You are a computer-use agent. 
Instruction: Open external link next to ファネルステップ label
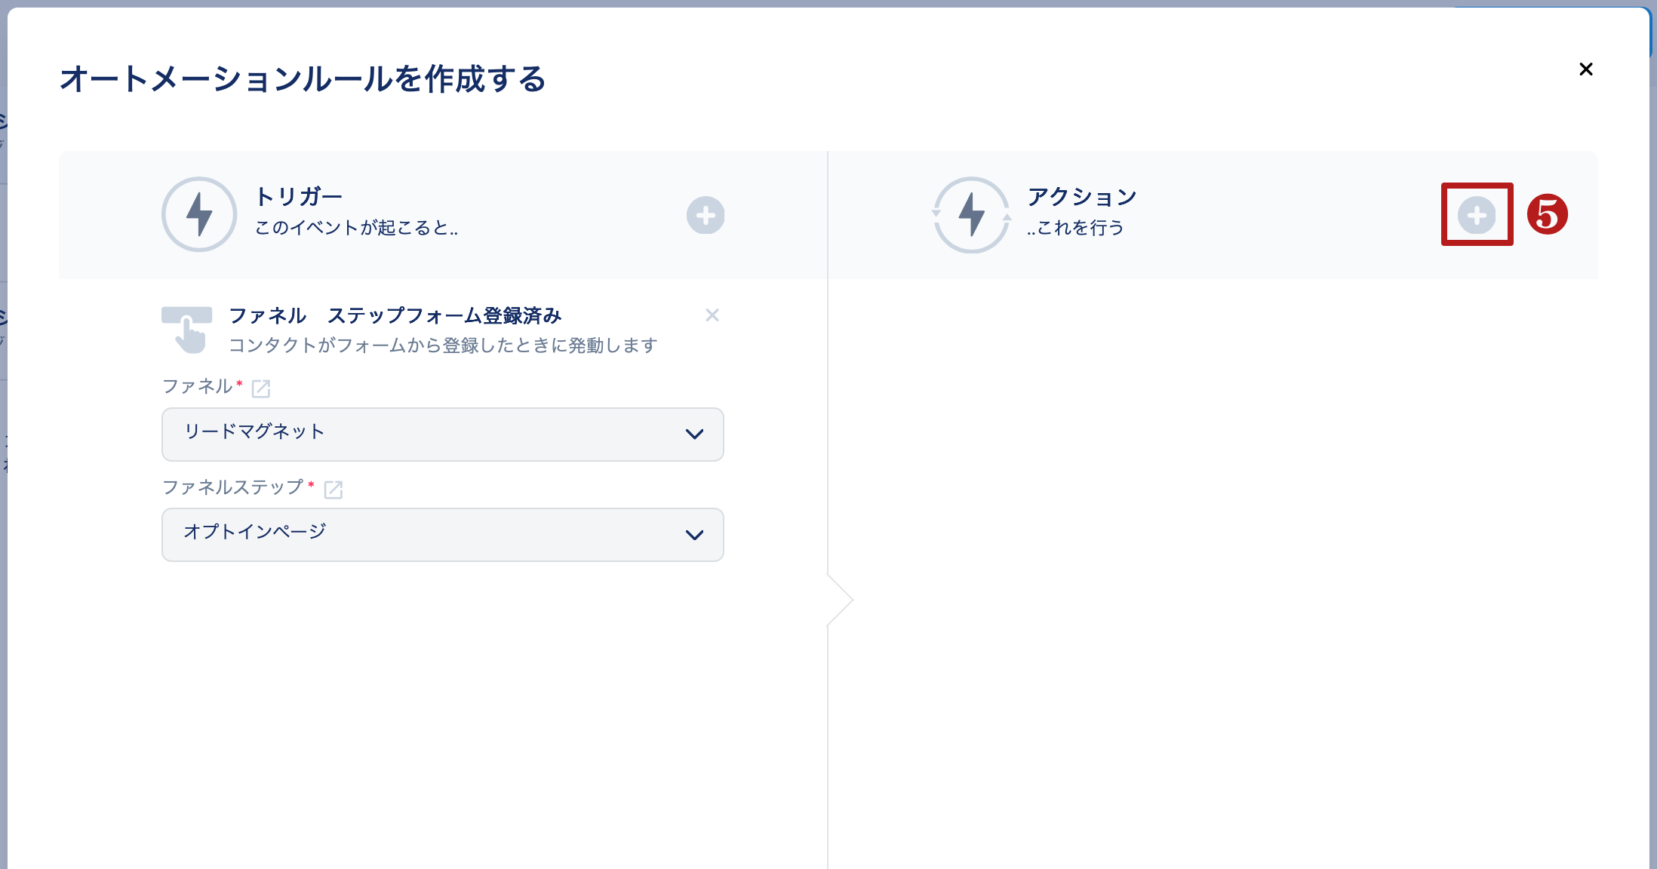coord(334,490)
